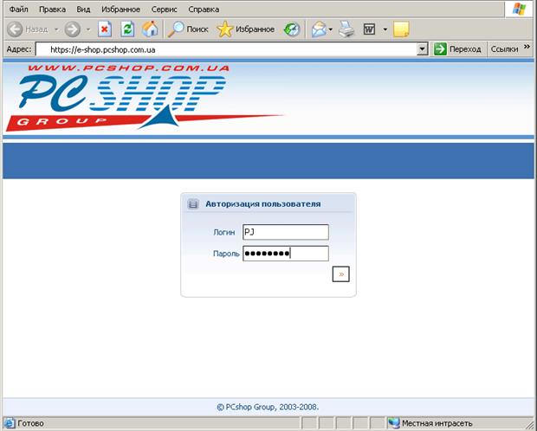
Task: Open the History panel icon
Action: (292, 29)
